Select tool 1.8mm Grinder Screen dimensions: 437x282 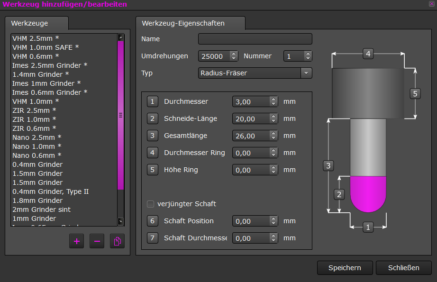pyautogui.click(x=64, y=200)
